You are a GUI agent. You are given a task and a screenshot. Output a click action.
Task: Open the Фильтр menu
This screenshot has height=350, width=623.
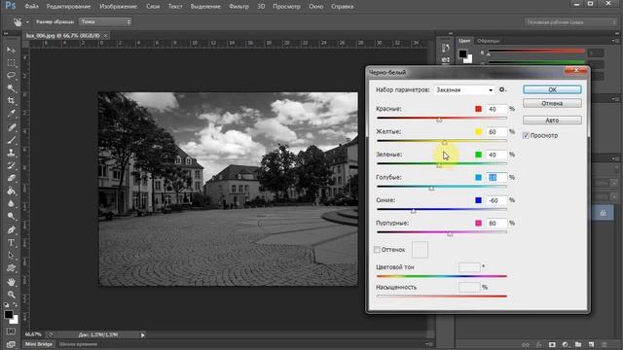[238, 7]
